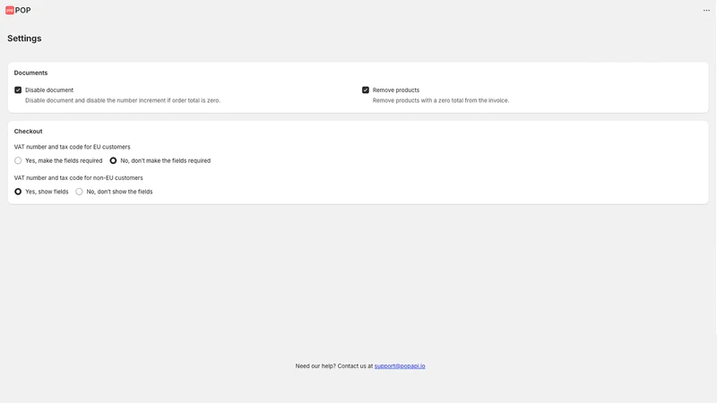717x403 pixels.
Task: Choose No, don't show the fields
Action: [x=79, y=192]
